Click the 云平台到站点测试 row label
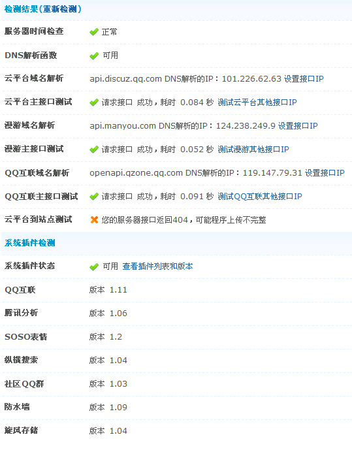 point(38,219)
